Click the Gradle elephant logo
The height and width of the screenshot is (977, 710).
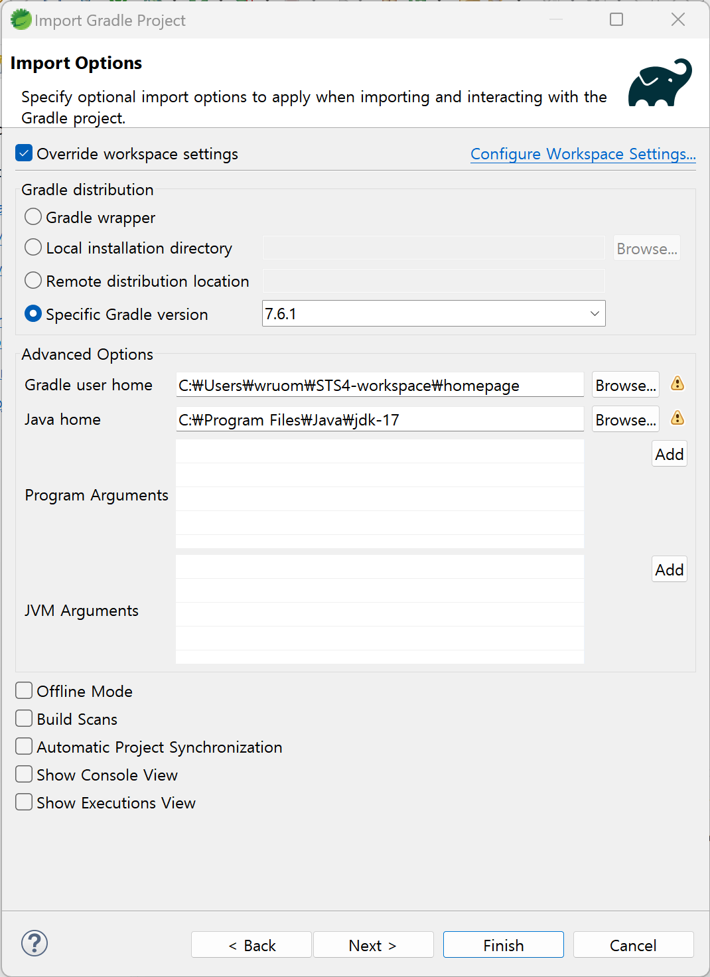click(x=660, y=83)
